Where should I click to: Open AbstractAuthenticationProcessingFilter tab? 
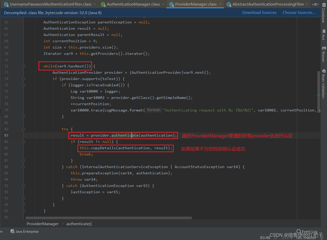[268, 4]
